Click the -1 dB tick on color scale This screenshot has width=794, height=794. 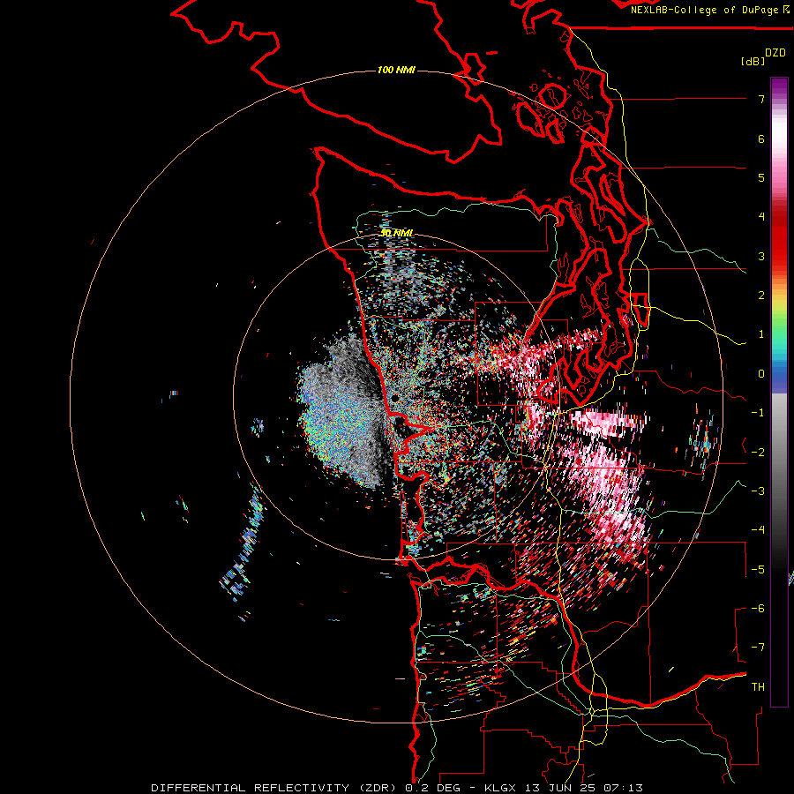pos(758,413)
